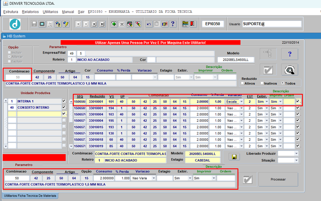
Task: Click the clipboard toolbar icon
Action: (157, 24)
